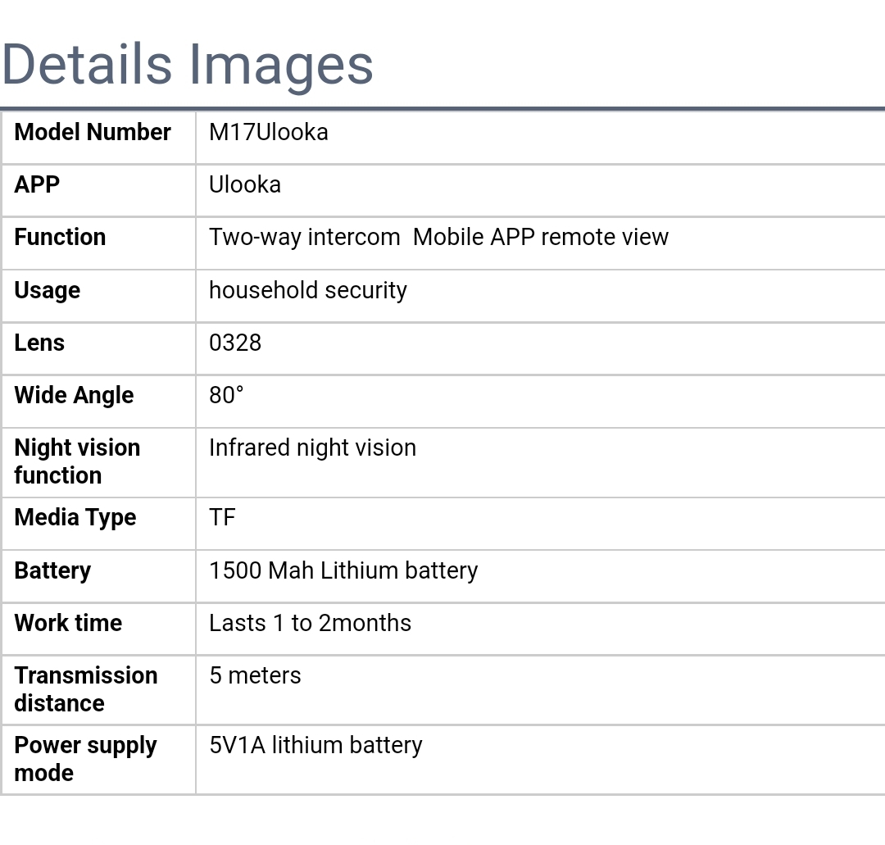Image resolution: width=885 pixels, height=845 pixels.
Task: Select the "5V1A lithium battery" value
Action: (x=315, y=745)
